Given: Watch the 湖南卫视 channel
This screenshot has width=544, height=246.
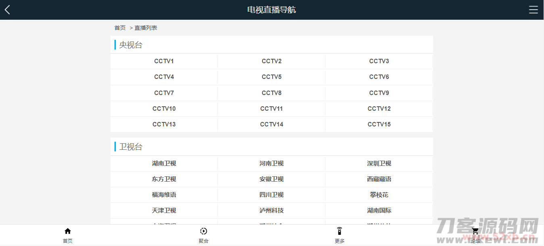Looking at the screenshot, I should (x=164, y=163).
